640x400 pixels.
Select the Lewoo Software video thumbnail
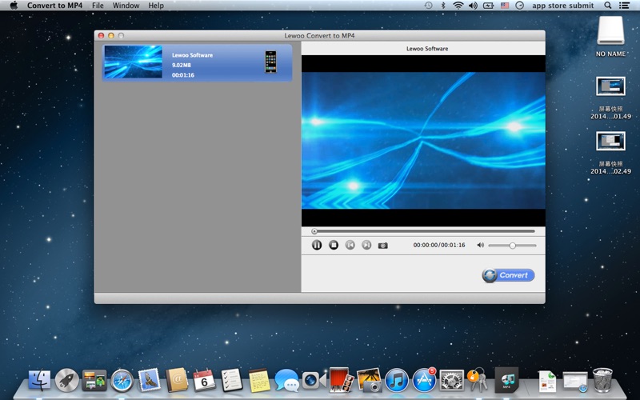[x=133, y=62]
